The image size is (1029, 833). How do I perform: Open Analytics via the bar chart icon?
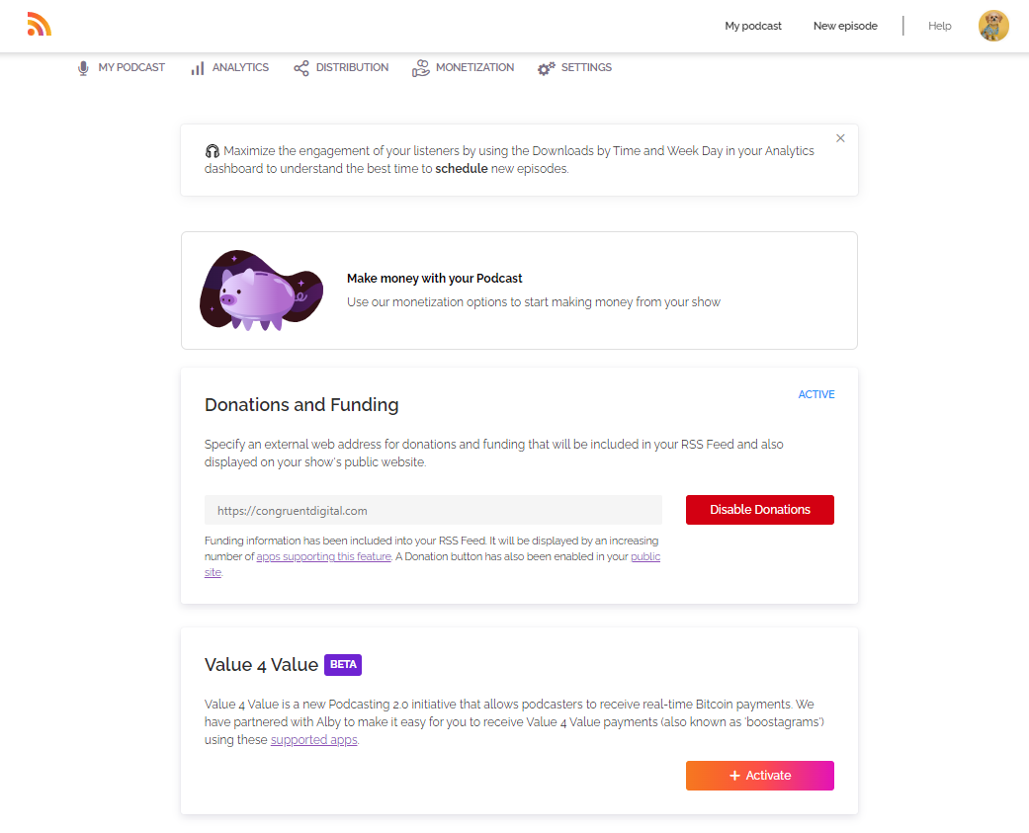point(197,67)
